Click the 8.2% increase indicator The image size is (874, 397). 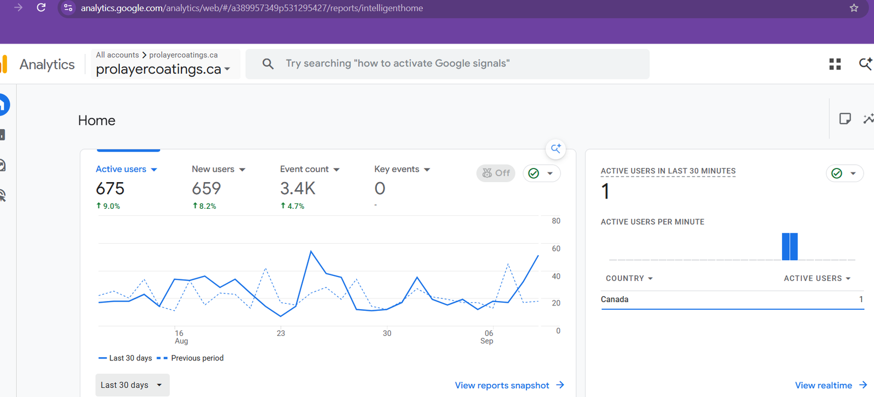pyautogui.click(x=204, y=206)
